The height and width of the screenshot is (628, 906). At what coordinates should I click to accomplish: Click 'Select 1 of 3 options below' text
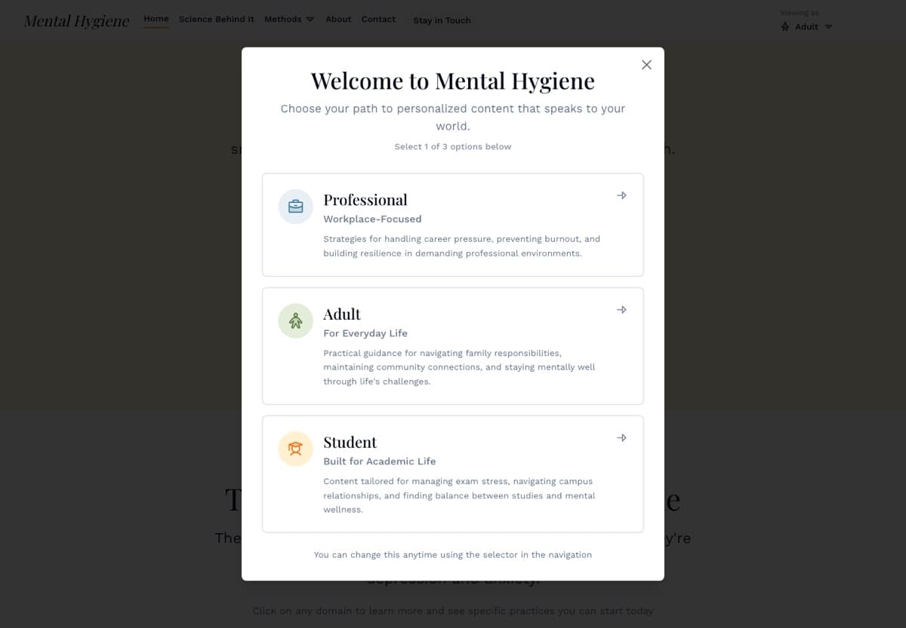pos(453,146)
